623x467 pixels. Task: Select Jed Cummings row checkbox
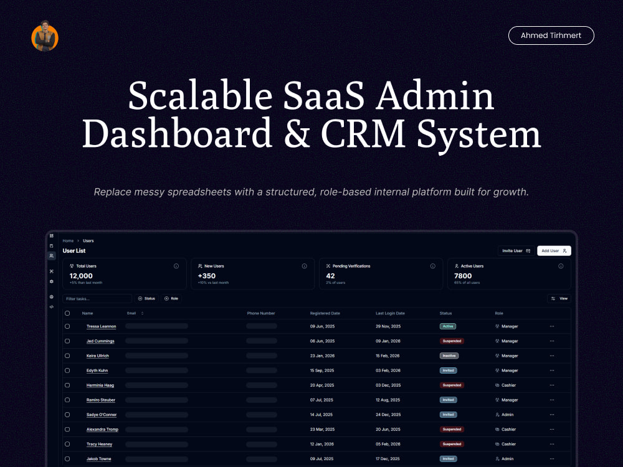(x=67, y=341)
